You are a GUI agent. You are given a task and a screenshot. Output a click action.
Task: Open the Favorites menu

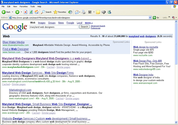(24, 6)
